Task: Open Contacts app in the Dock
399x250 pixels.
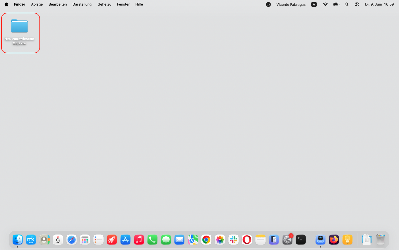Action: click(44, 239)
